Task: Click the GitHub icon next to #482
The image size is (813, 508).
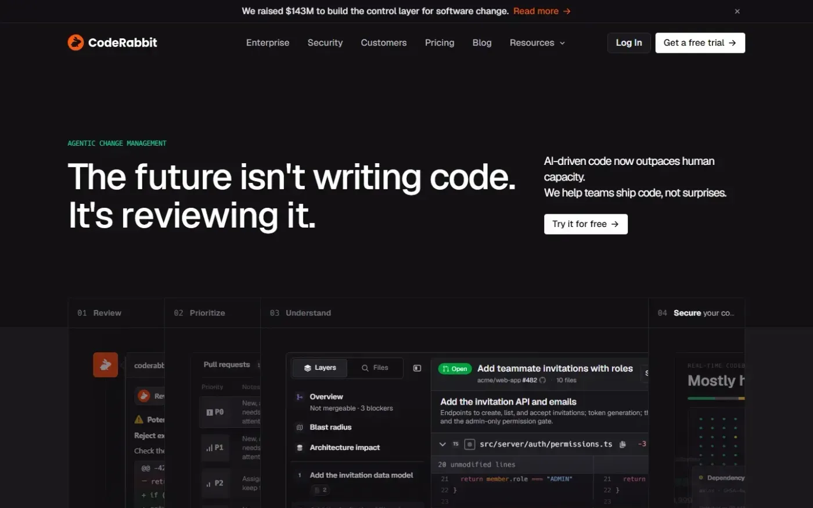Action: [x=542, y=380]
